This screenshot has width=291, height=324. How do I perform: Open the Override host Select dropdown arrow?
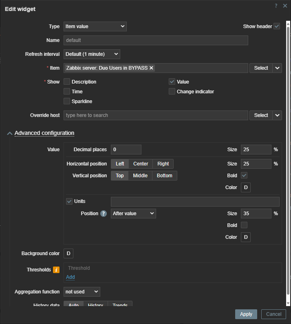click(x=277, y=115)
